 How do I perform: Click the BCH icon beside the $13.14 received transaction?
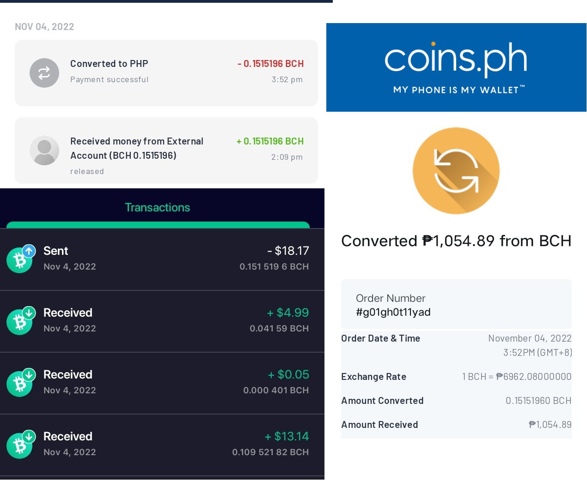(21, 444)
